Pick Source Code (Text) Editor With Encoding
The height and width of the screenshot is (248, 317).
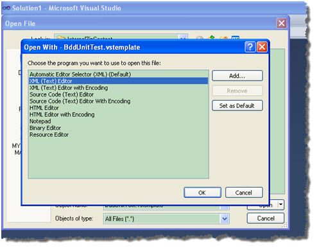118,101
